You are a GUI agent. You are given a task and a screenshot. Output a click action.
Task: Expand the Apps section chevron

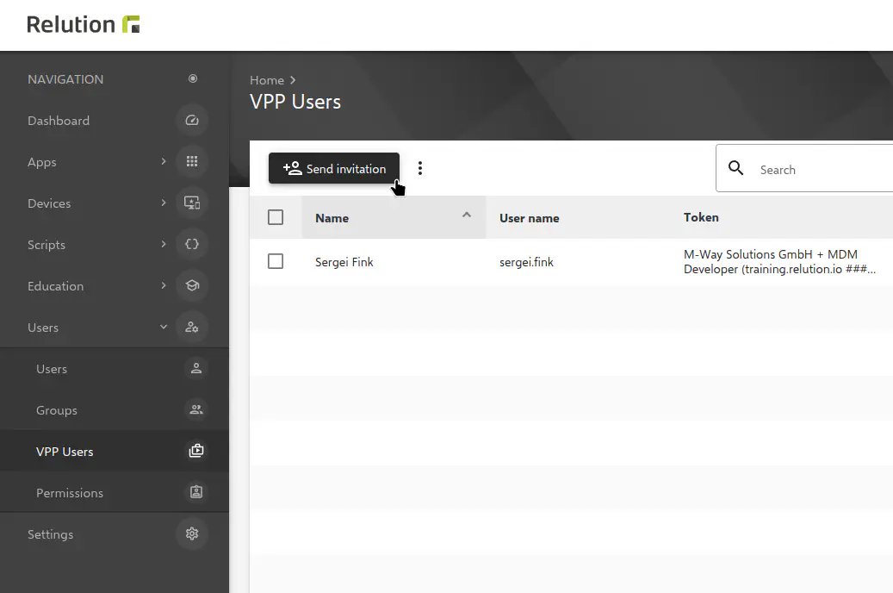tap(164, 161)
